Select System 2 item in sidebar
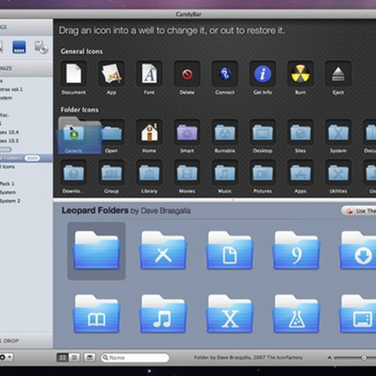Screen dimensions: 376x376 [x=10, y=201]
